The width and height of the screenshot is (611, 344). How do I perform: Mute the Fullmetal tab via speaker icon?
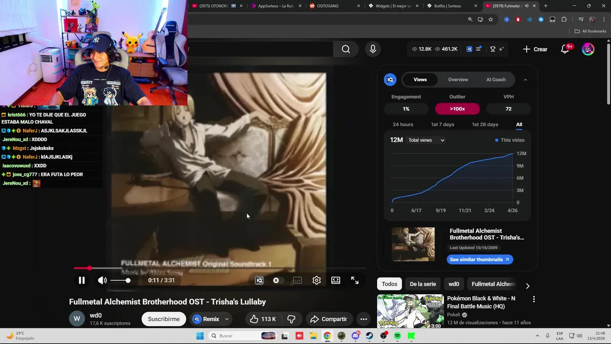[527, 6]
